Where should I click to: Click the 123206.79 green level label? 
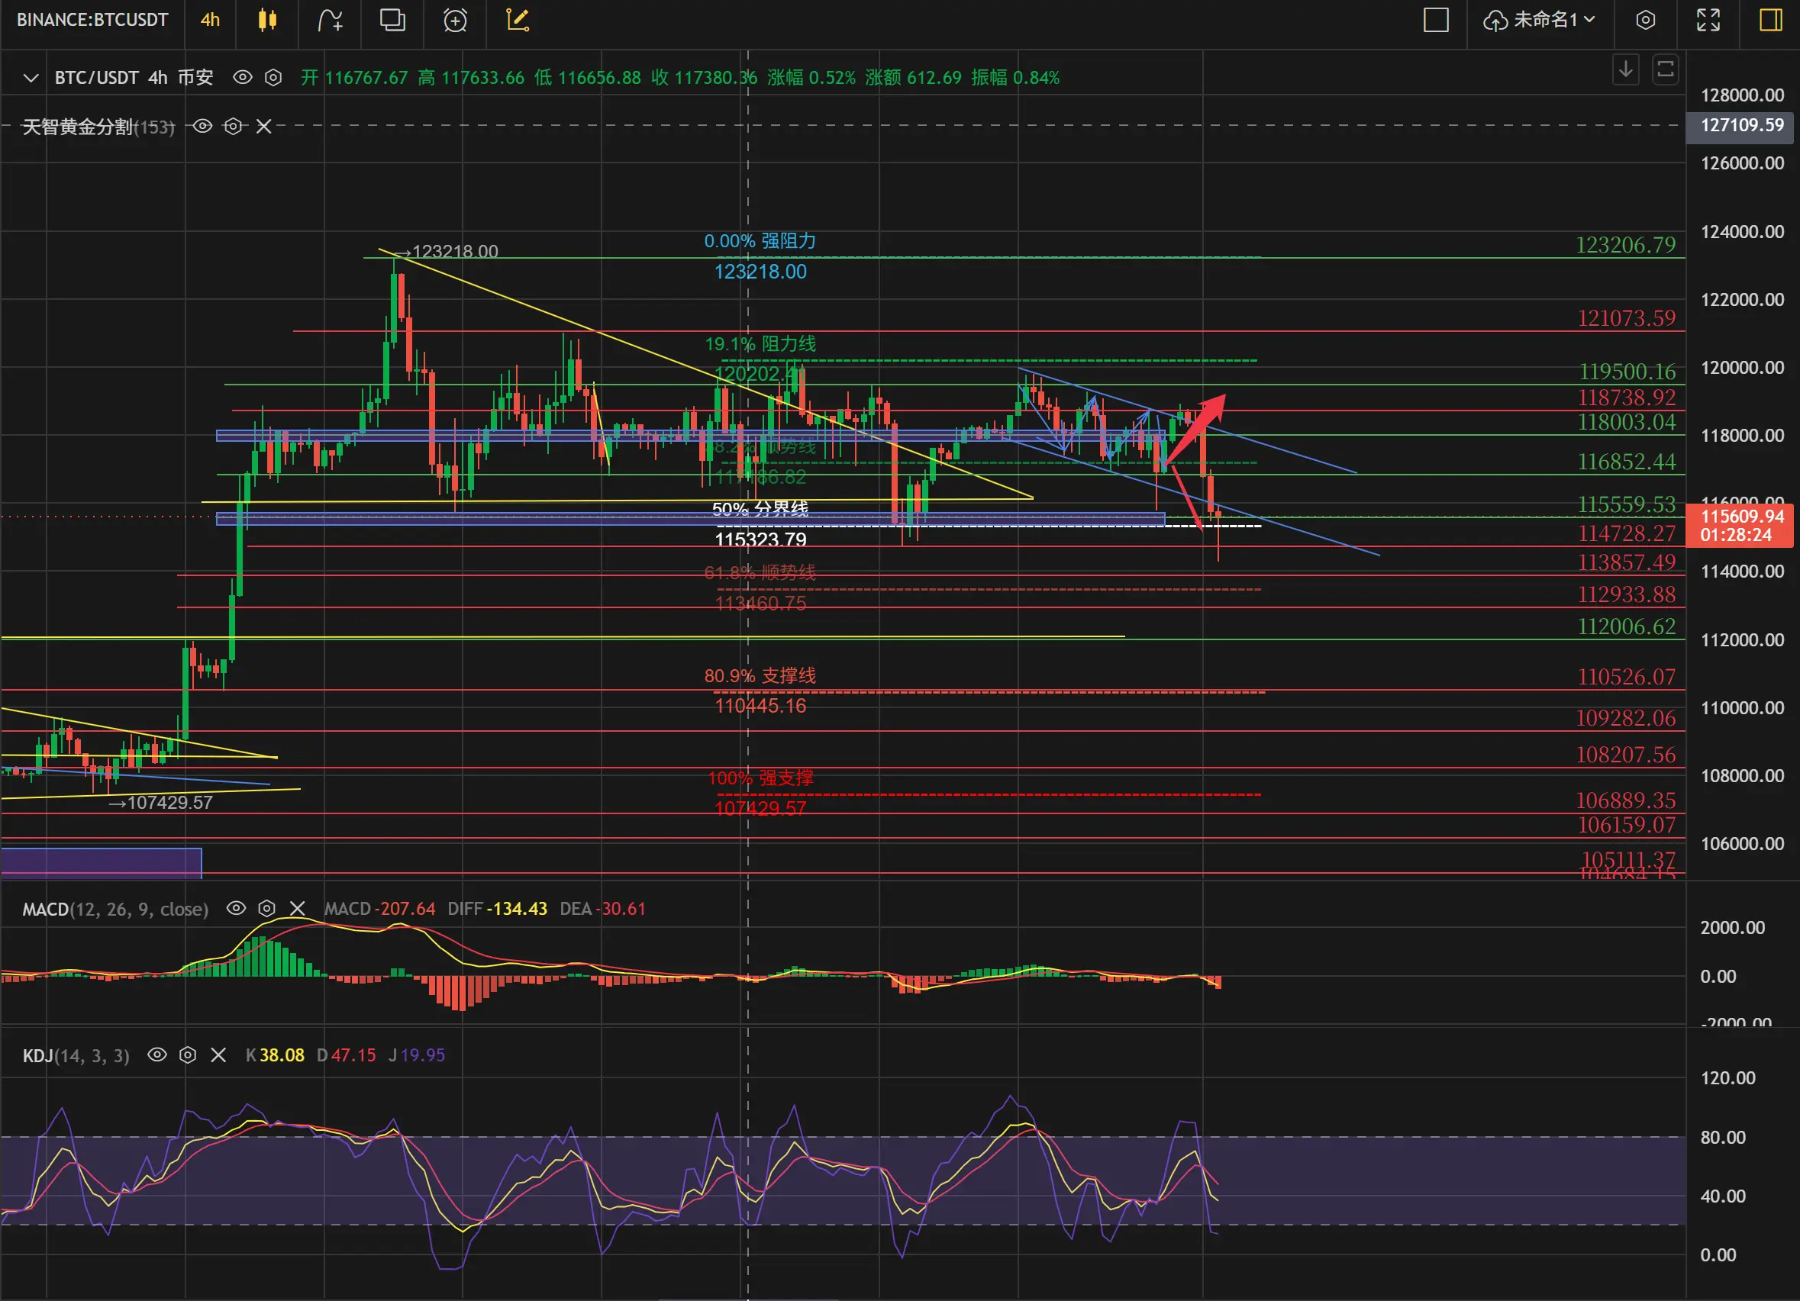click(x=1625, y=245)
